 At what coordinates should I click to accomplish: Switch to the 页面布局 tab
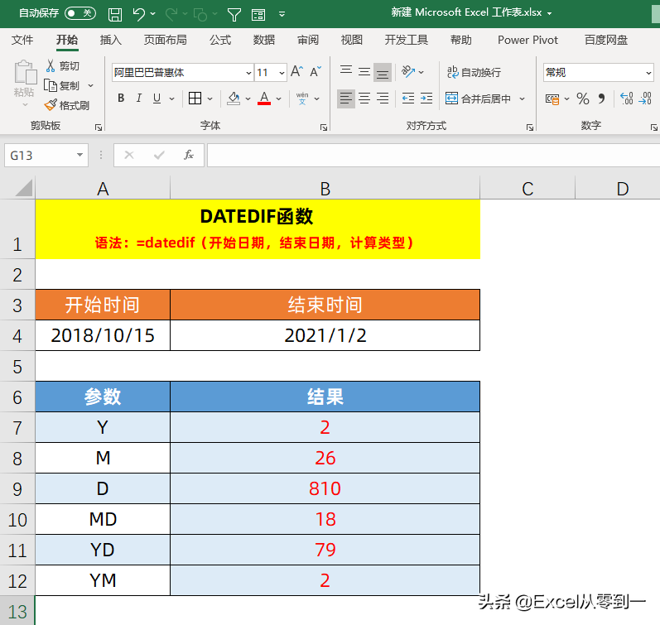point(165,40)
